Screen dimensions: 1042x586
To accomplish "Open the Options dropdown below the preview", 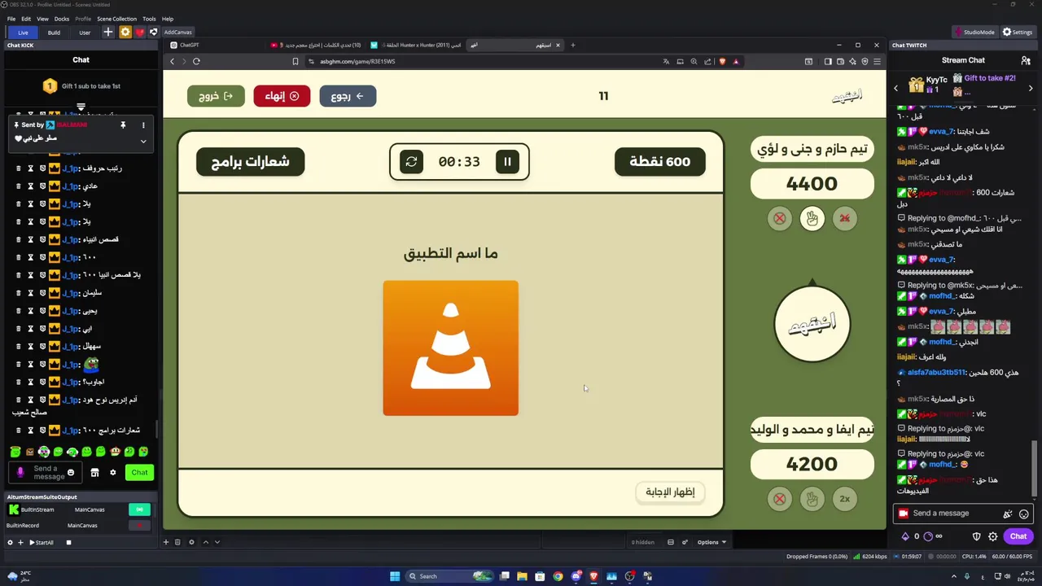I will [711, 542].
